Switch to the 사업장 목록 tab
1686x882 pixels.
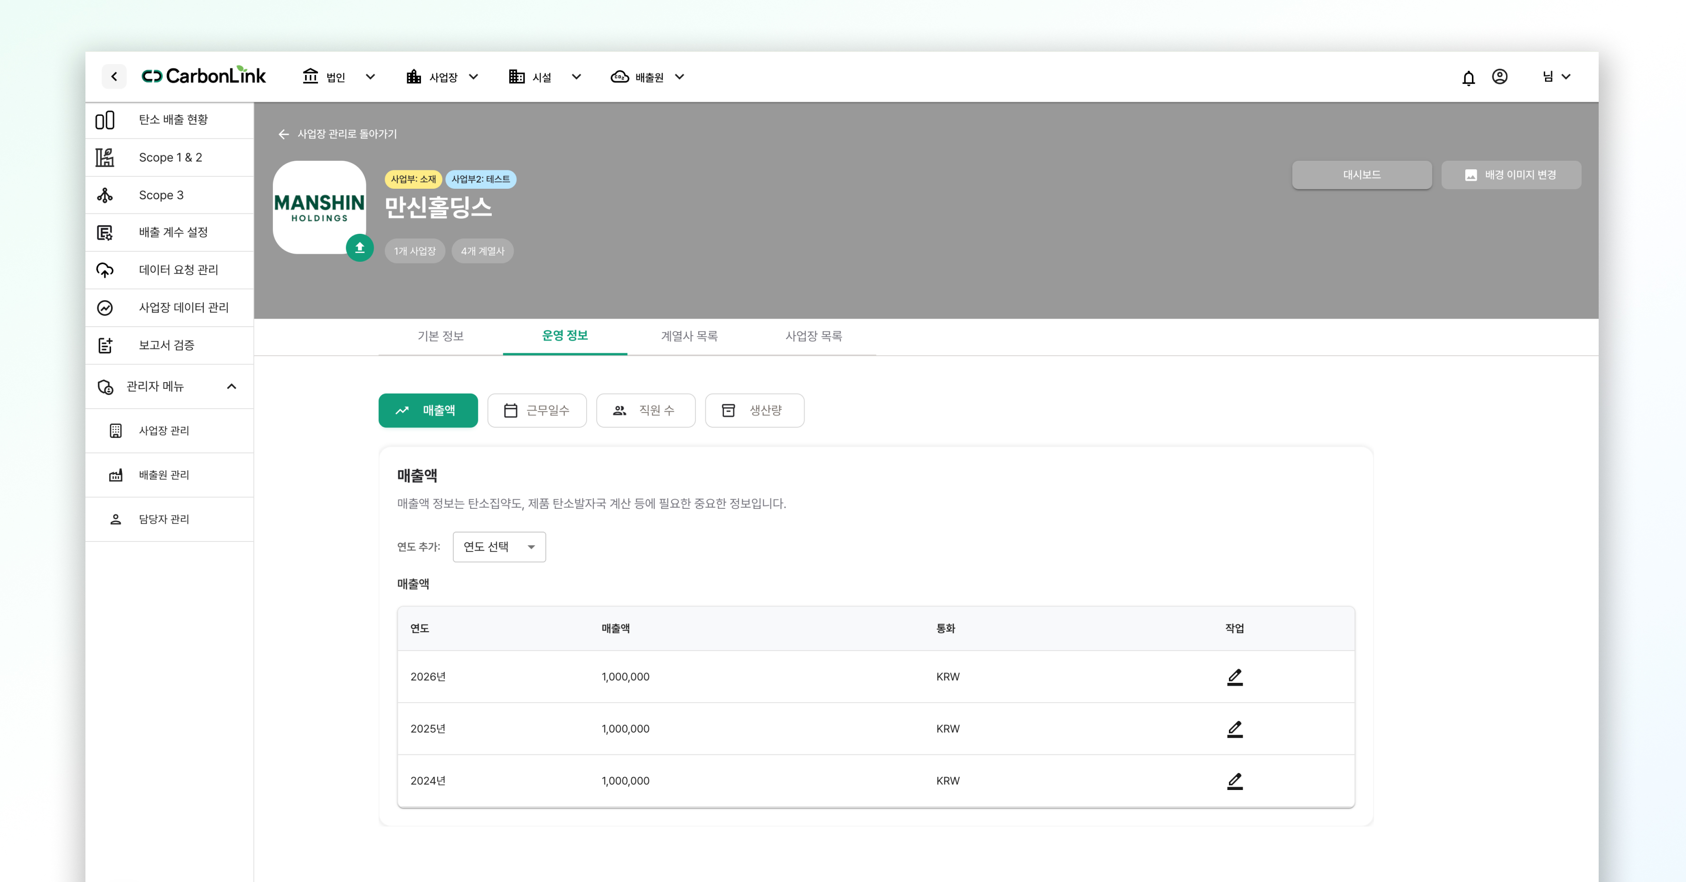[814, 336]
